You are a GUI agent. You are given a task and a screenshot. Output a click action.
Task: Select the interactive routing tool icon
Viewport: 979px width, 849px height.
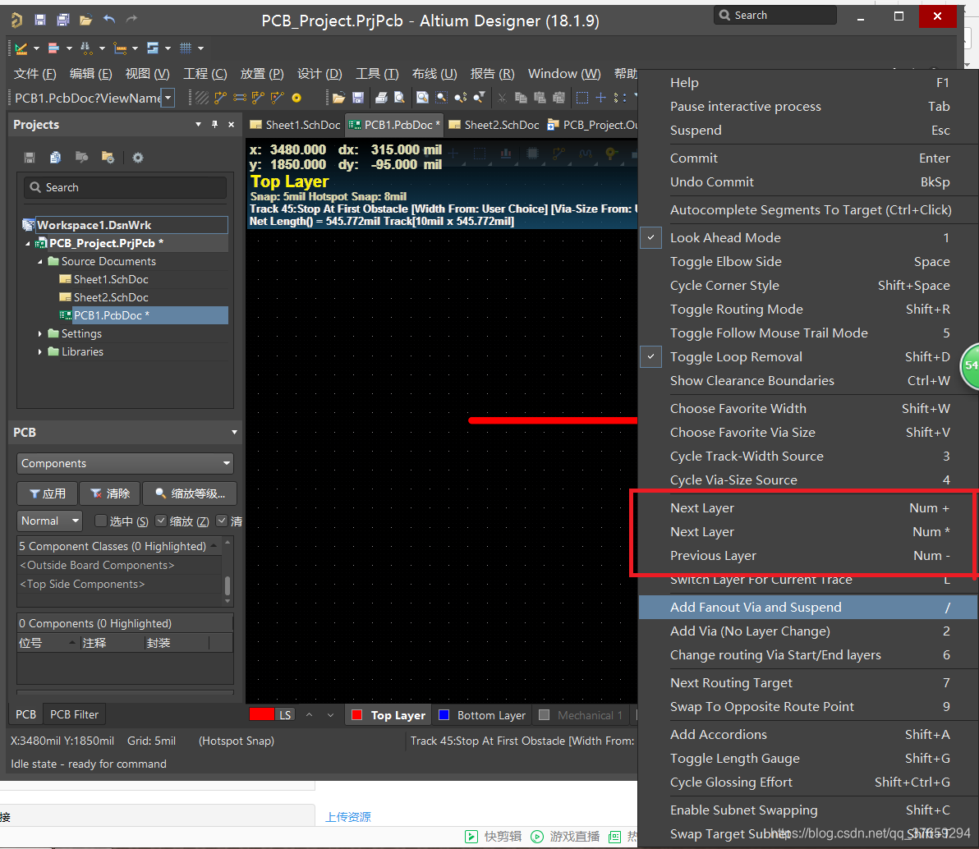(x=220, y=98)
